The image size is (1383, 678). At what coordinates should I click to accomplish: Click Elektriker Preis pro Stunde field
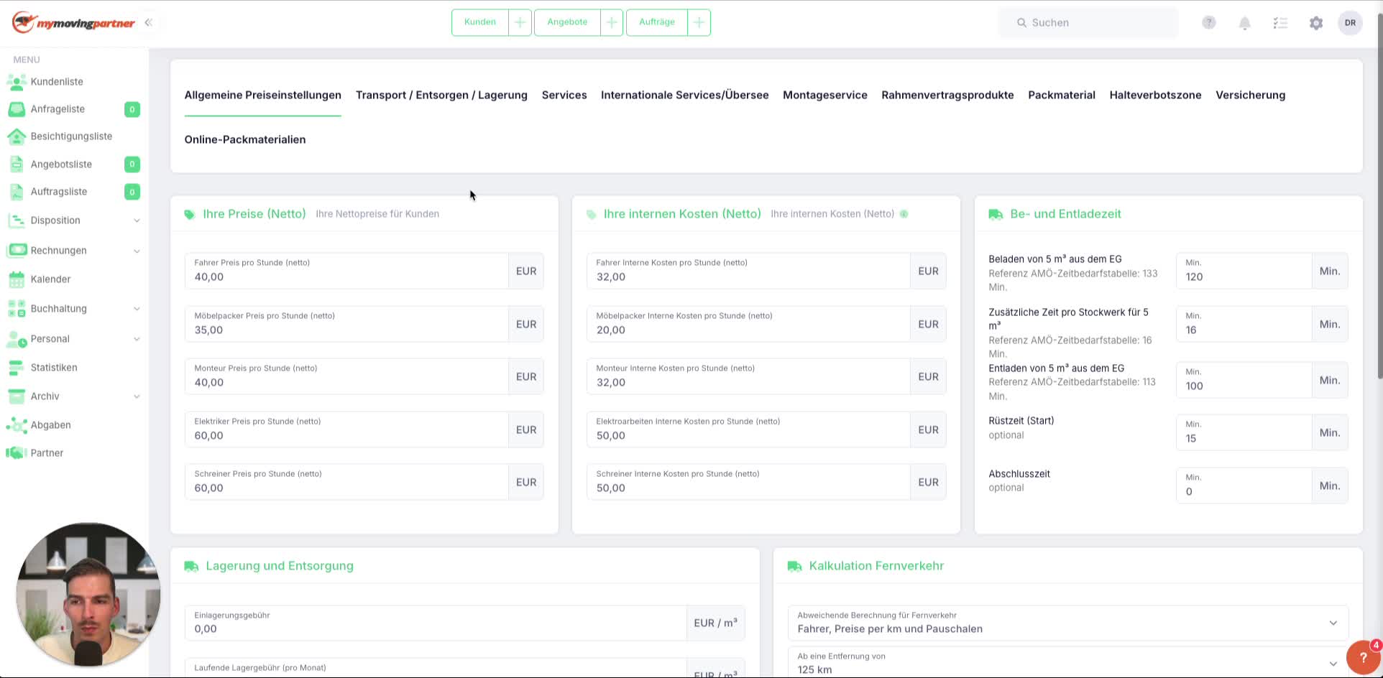346,429
